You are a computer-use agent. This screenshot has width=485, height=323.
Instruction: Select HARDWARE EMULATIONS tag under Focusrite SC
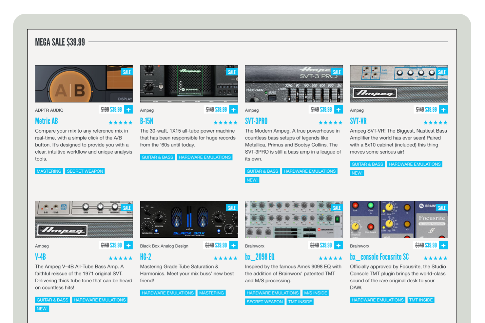pyautogui.click(x=378, y=300)
